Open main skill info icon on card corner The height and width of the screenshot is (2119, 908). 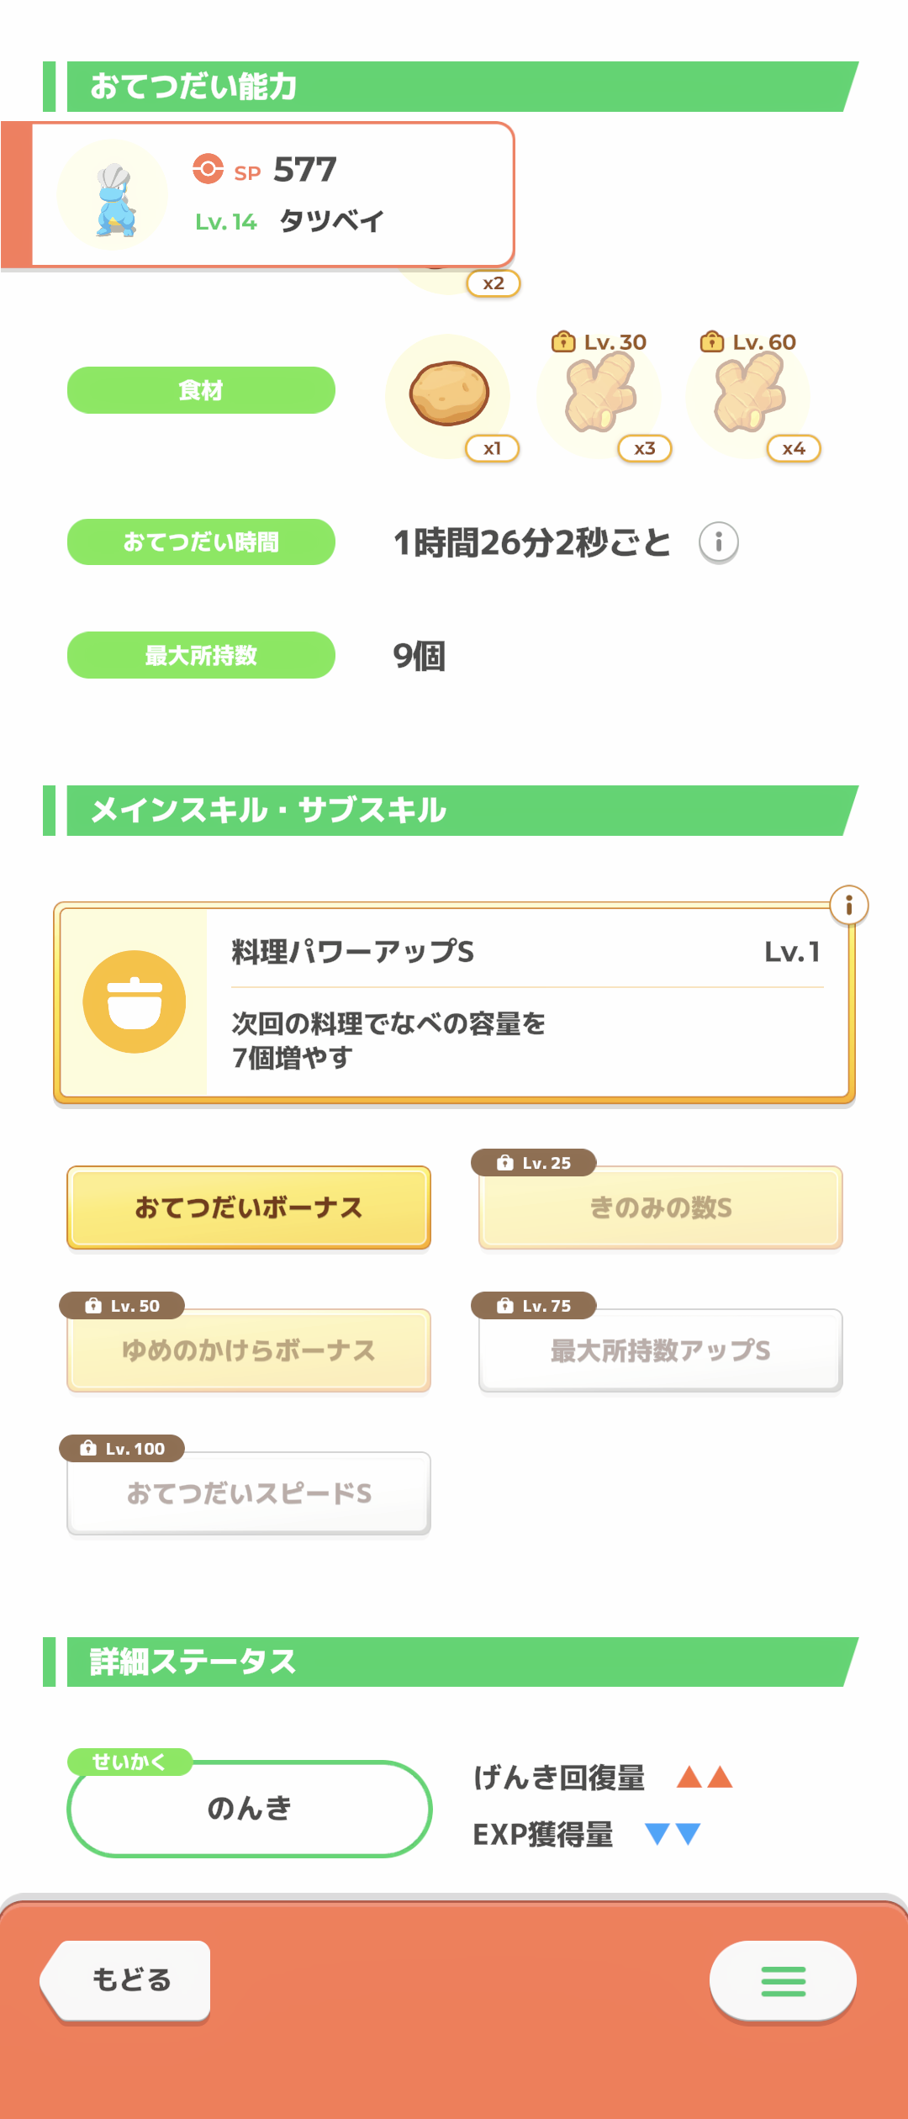(848, 906)
